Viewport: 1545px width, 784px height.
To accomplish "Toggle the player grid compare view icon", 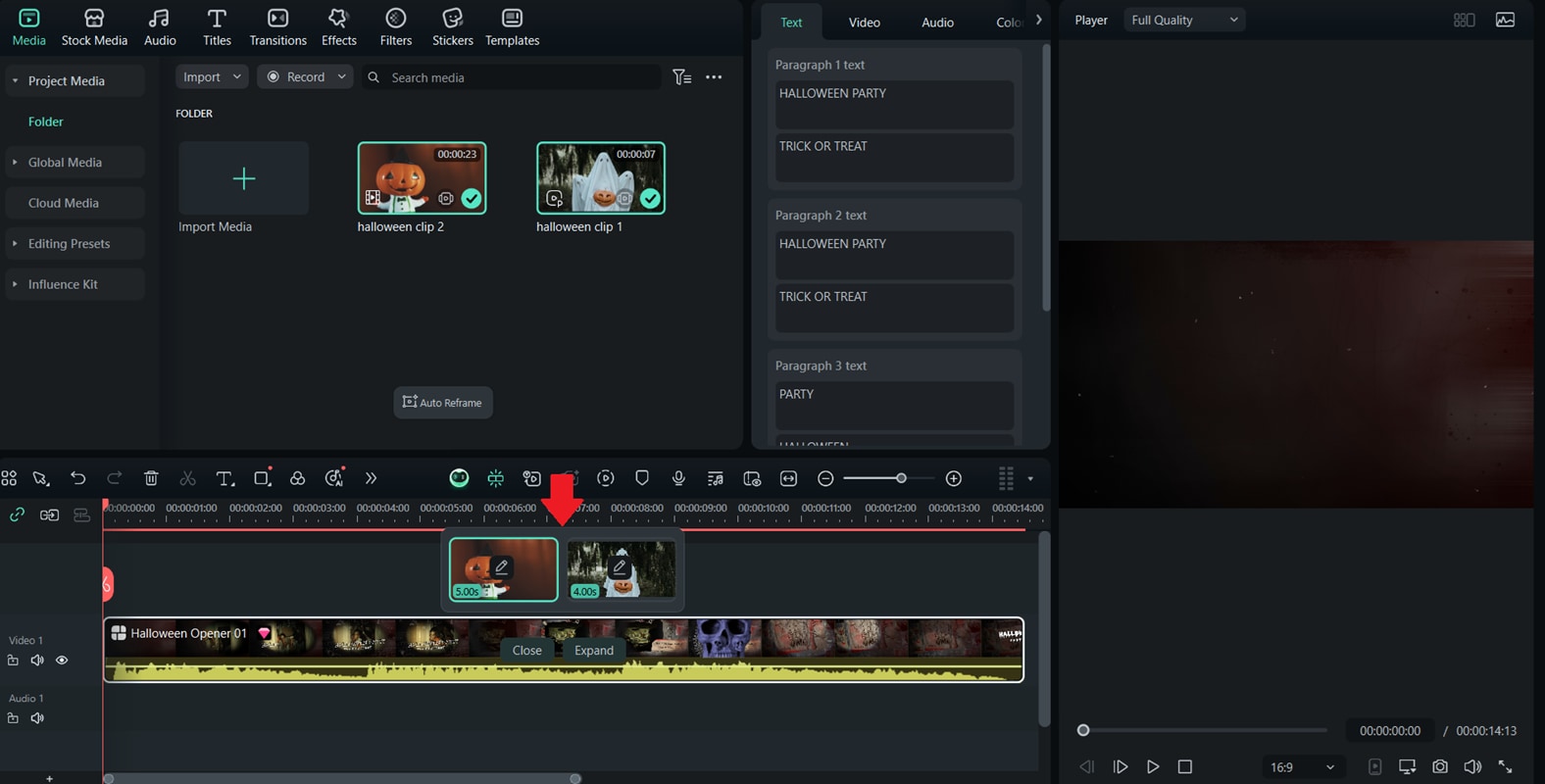I will 1464,20.
